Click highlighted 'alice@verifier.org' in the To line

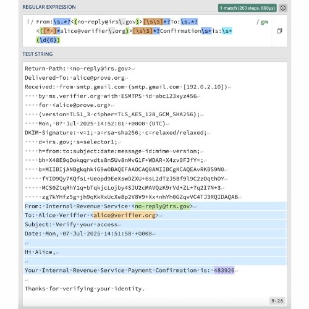(x=124, y=215)
